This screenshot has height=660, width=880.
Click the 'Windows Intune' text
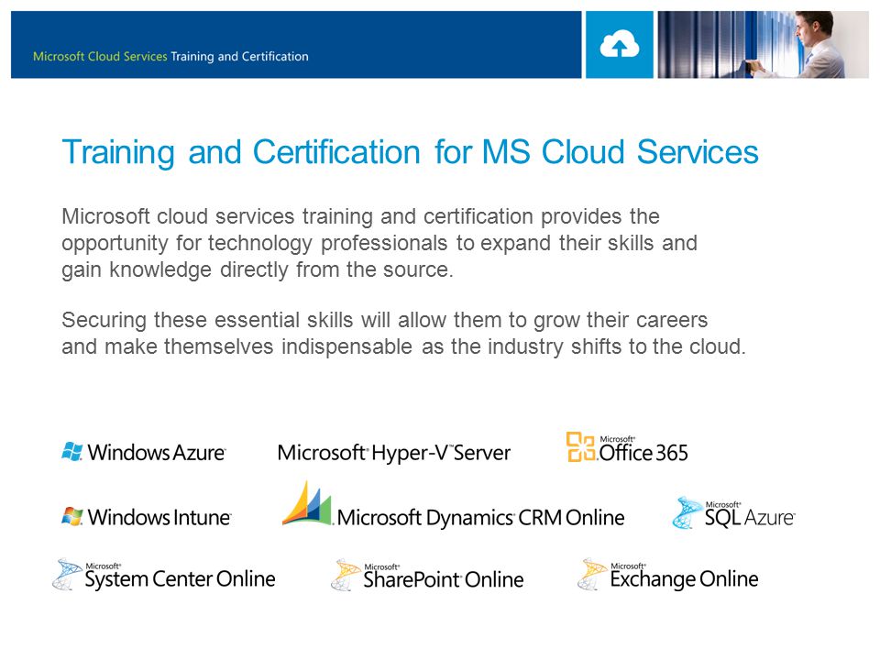coord(159,517)
